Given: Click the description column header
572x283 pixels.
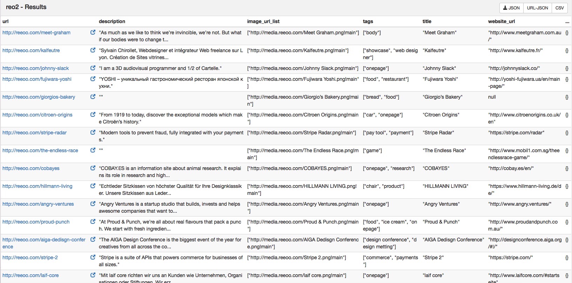Looking at the screenshot, I should 112,21.
